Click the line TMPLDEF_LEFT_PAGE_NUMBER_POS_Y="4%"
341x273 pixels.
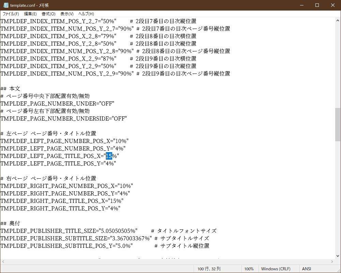pos(63,148)
